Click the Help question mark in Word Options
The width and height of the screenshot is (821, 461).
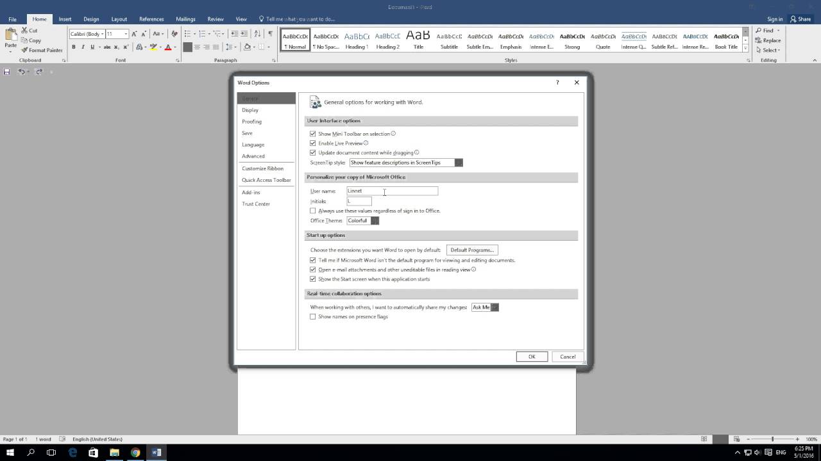pos(557,83)
